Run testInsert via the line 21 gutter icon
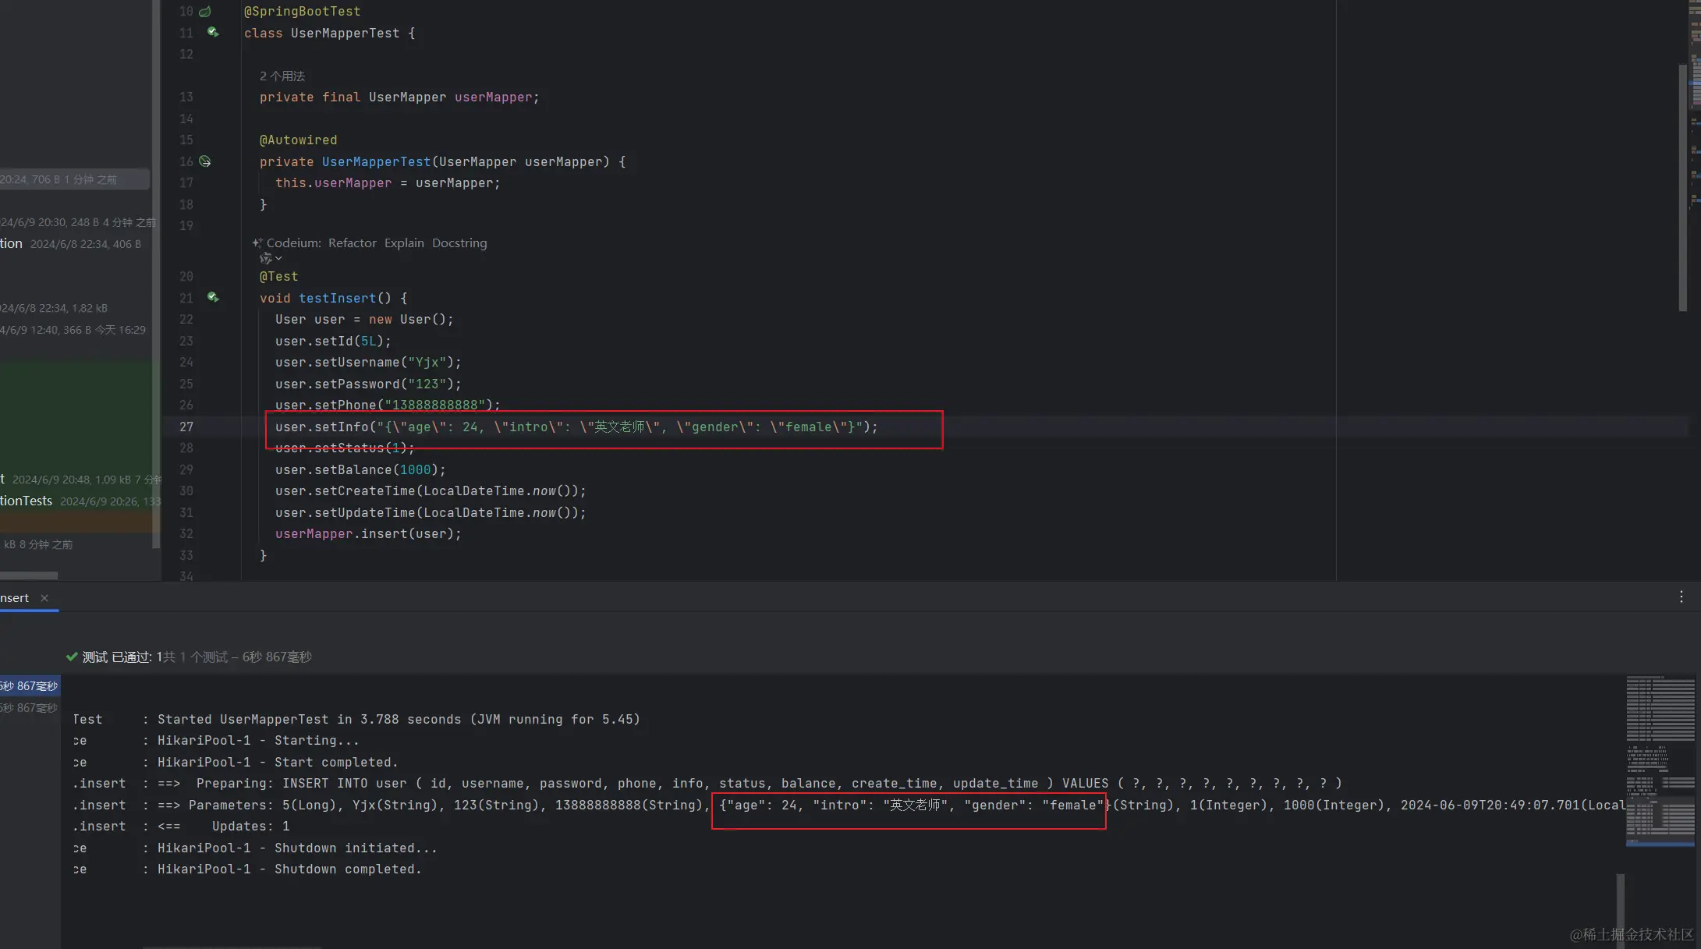This screenshot has width=1701, height=949. coord(212,297)
